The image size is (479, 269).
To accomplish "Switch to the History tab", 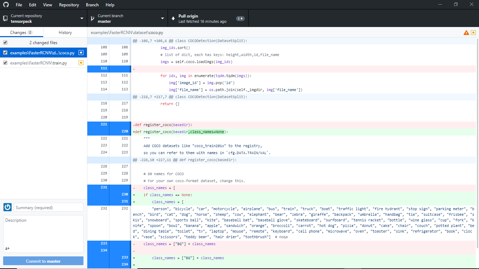I will point(65,32).
